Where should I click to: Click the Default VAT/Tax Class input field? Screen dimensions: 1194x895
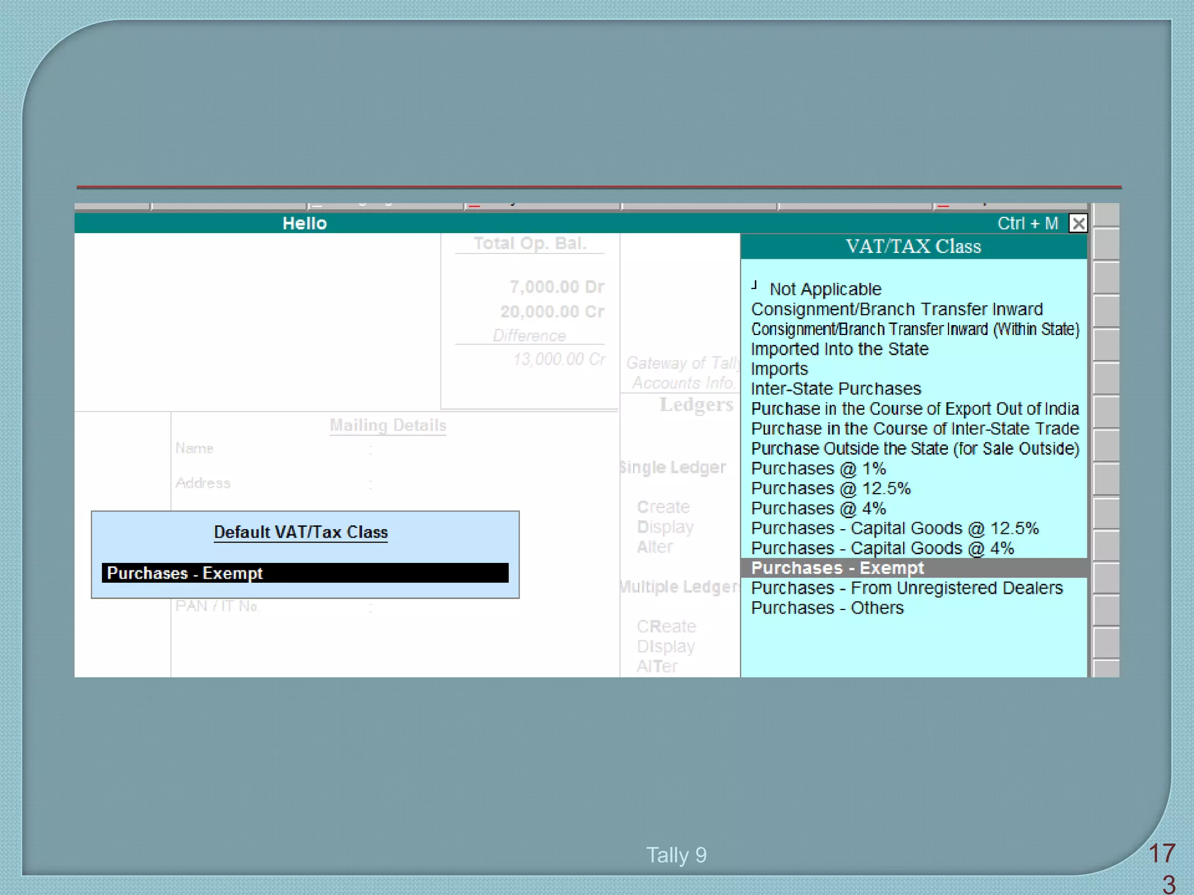tap(305, 573)
